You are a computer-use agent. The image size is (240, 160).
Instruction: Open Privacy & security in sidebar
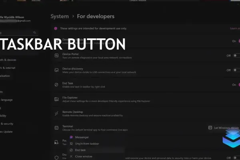pyautogui.click(x=6, y=124)
